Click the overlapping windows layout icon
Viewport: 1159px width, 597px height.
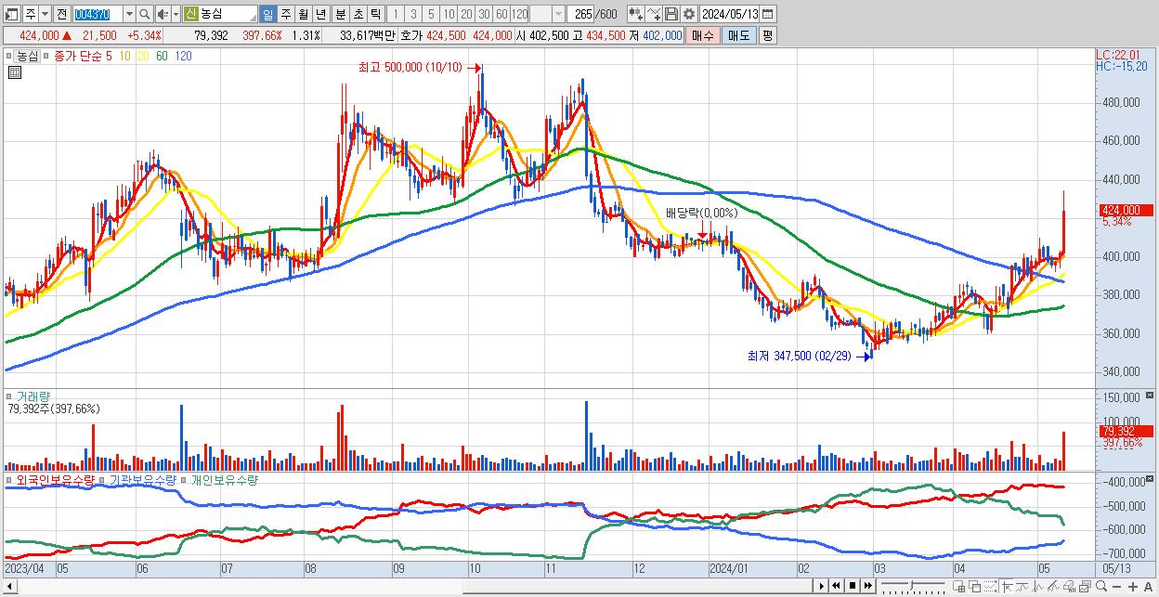(x=975, y=587)
